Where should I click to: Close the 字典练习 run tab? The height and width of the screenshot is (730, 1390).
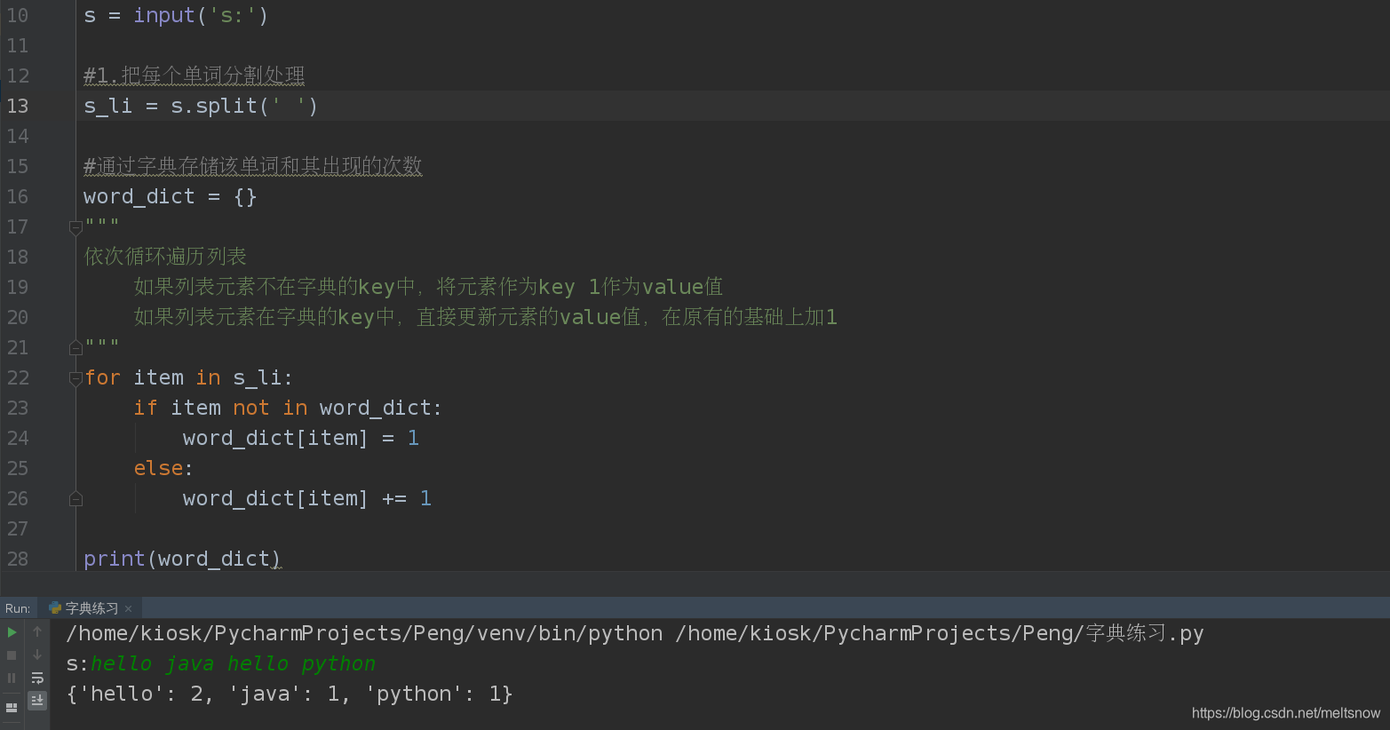click(129, 608)
